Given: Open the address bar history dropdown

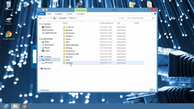Looking at the screenshot, I should (x=120, y=18).
